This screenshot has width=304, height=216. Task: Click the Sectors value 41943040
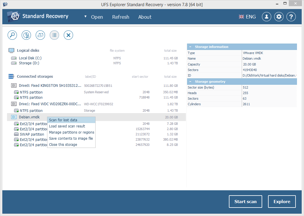tap(250, 70)
